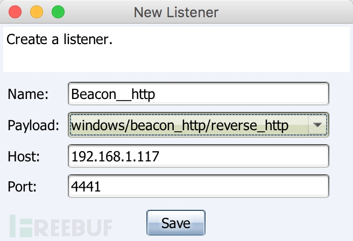
Task: Open the Payload dropdown arrow
Action: pyautogui.click(x=317, y=125)
